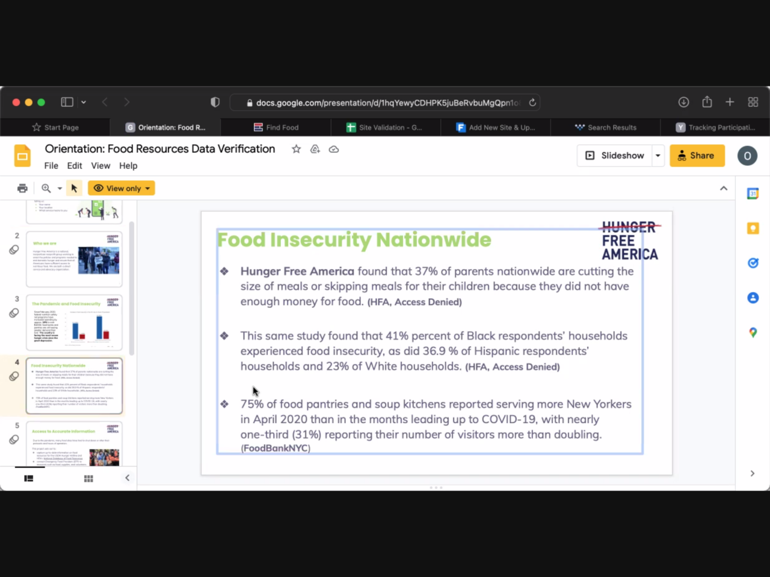770x577 pixels.
Task: Hide the menus with the up chevron
Action: coord(724,188)
